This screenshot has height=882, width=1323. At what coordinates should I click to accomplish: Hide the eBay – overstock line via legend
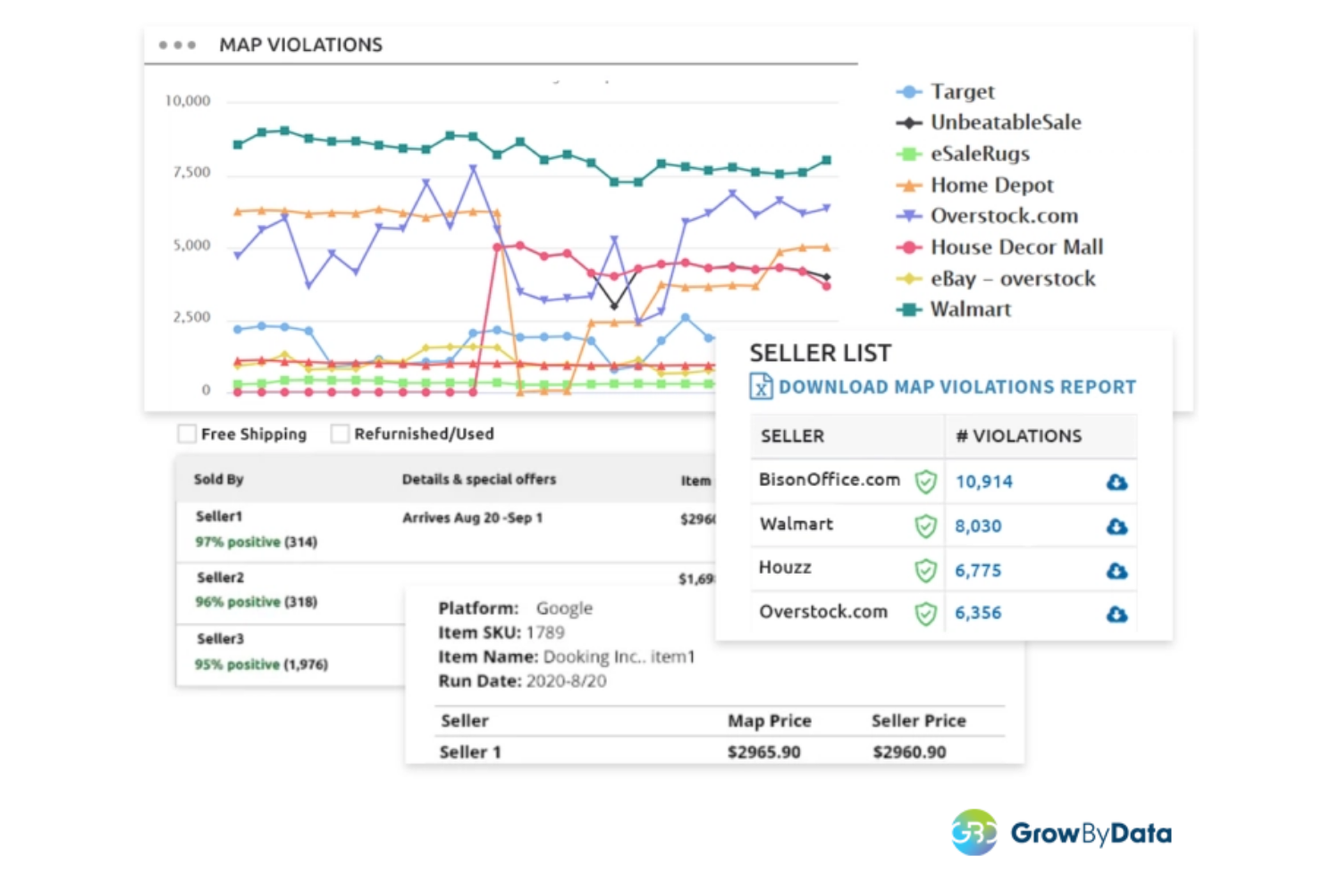(1011, 279)
